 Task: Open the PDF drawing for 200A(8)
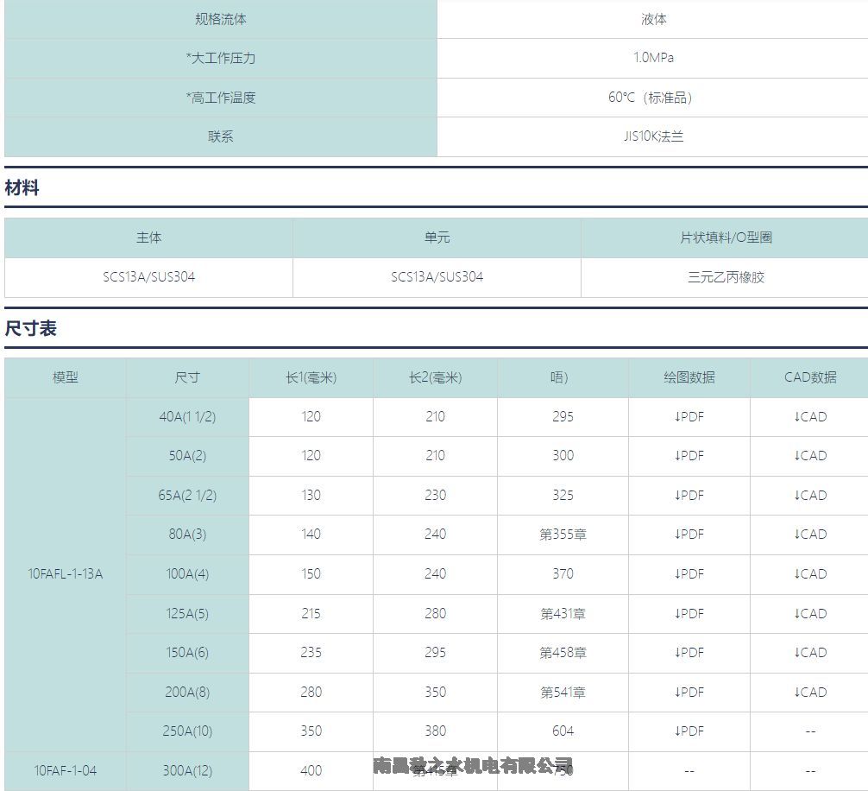[x=689, y=693]
